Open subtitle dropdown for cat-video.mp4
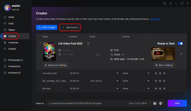Viewport: 191px width, 111px height. [x=148, y=73]
